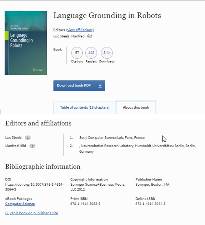Click the Print ISBN number

point(85,204)
